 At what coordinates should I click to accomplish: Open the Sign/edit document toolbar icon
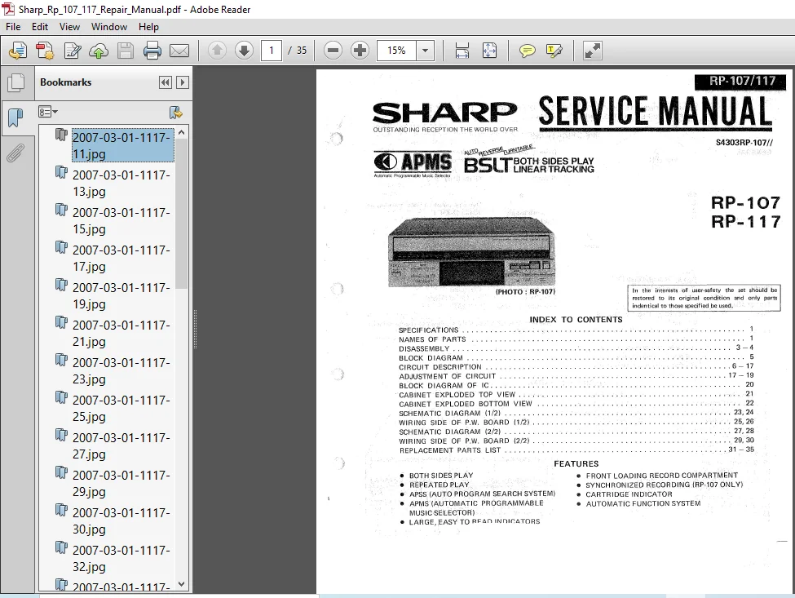tap(72, 51)
